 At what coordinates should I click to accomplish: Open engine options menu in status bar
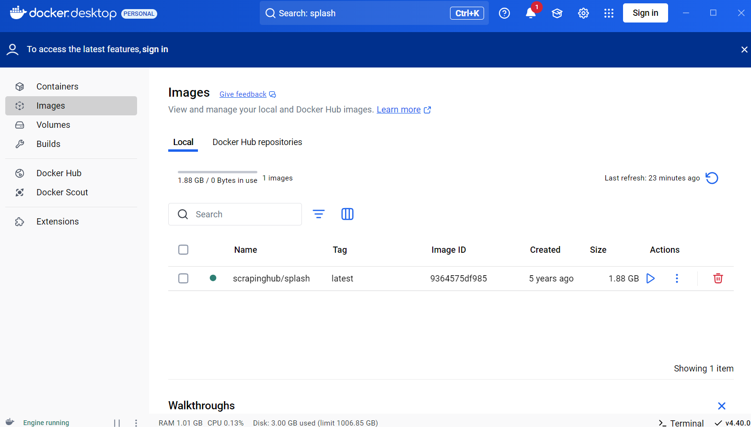click(x=136, y=423)
